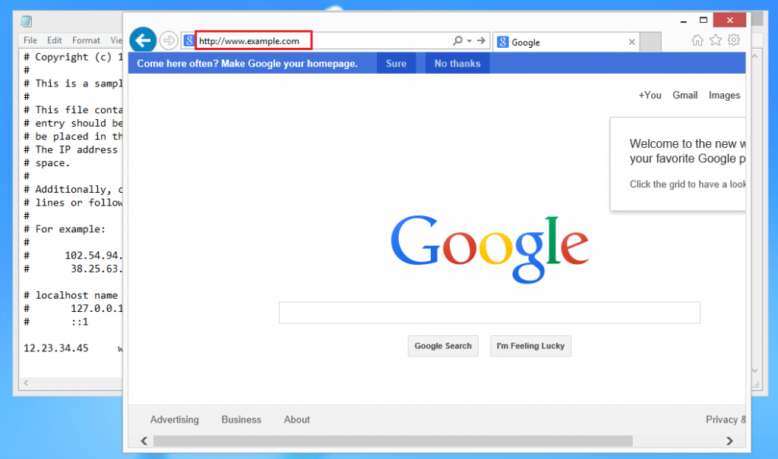Open the search options dropdown arrow
778x459 pixels.
point(468,40)
